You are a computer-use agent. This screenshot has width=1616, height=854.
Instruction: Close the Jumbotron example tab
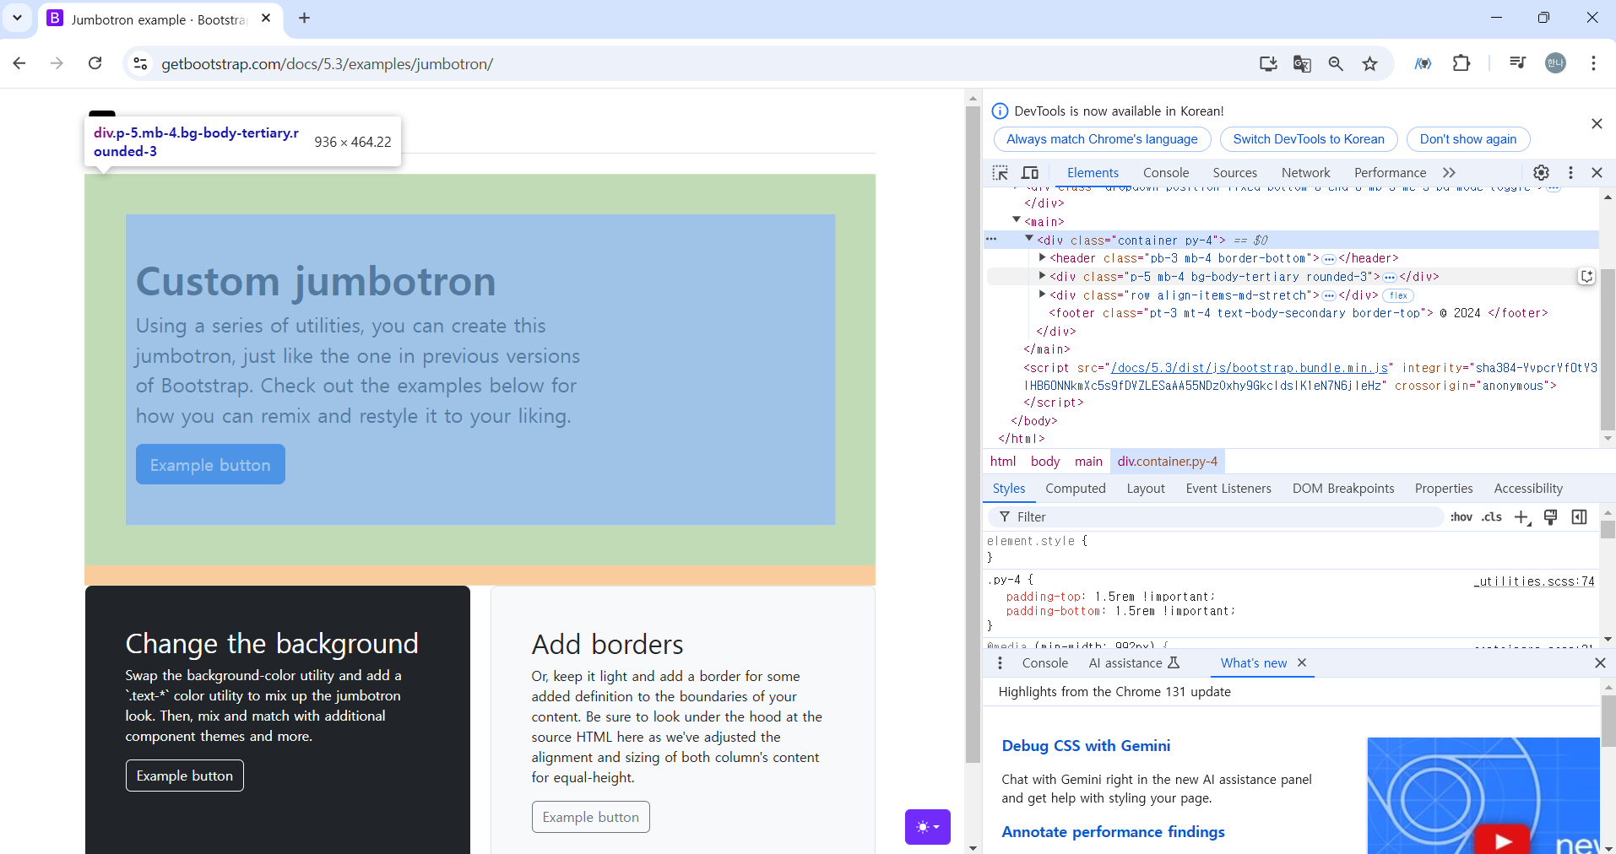coord(266,18)
